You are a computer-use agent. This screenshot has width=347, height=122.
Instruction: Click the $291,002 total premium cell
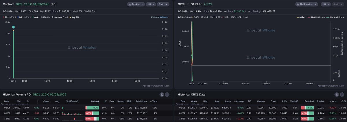[x=142, y=118]
